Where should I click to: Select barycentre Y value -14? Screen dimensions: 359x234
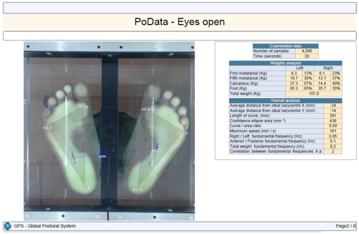(333, 111)
